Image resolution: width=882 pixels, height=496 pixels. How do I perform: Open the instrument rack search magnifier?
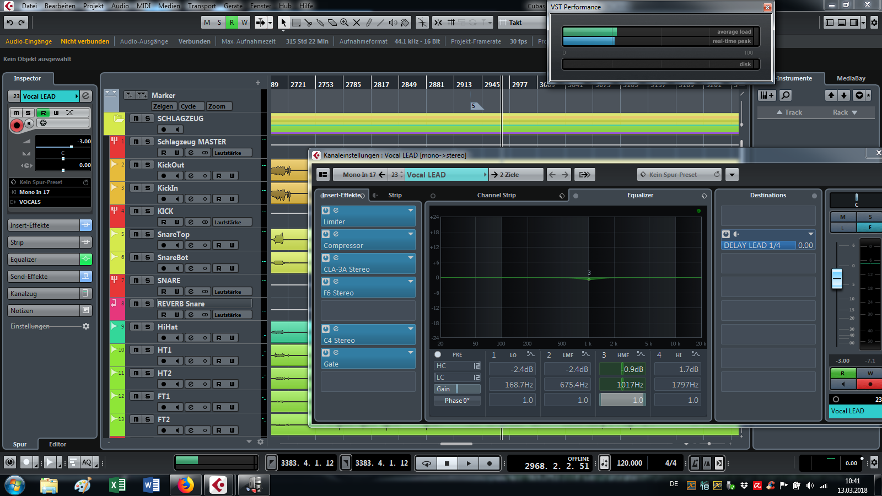click(786, 95)
